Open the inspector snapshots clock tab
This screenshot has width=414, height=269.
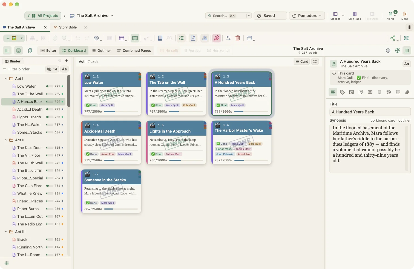[389, 92]
